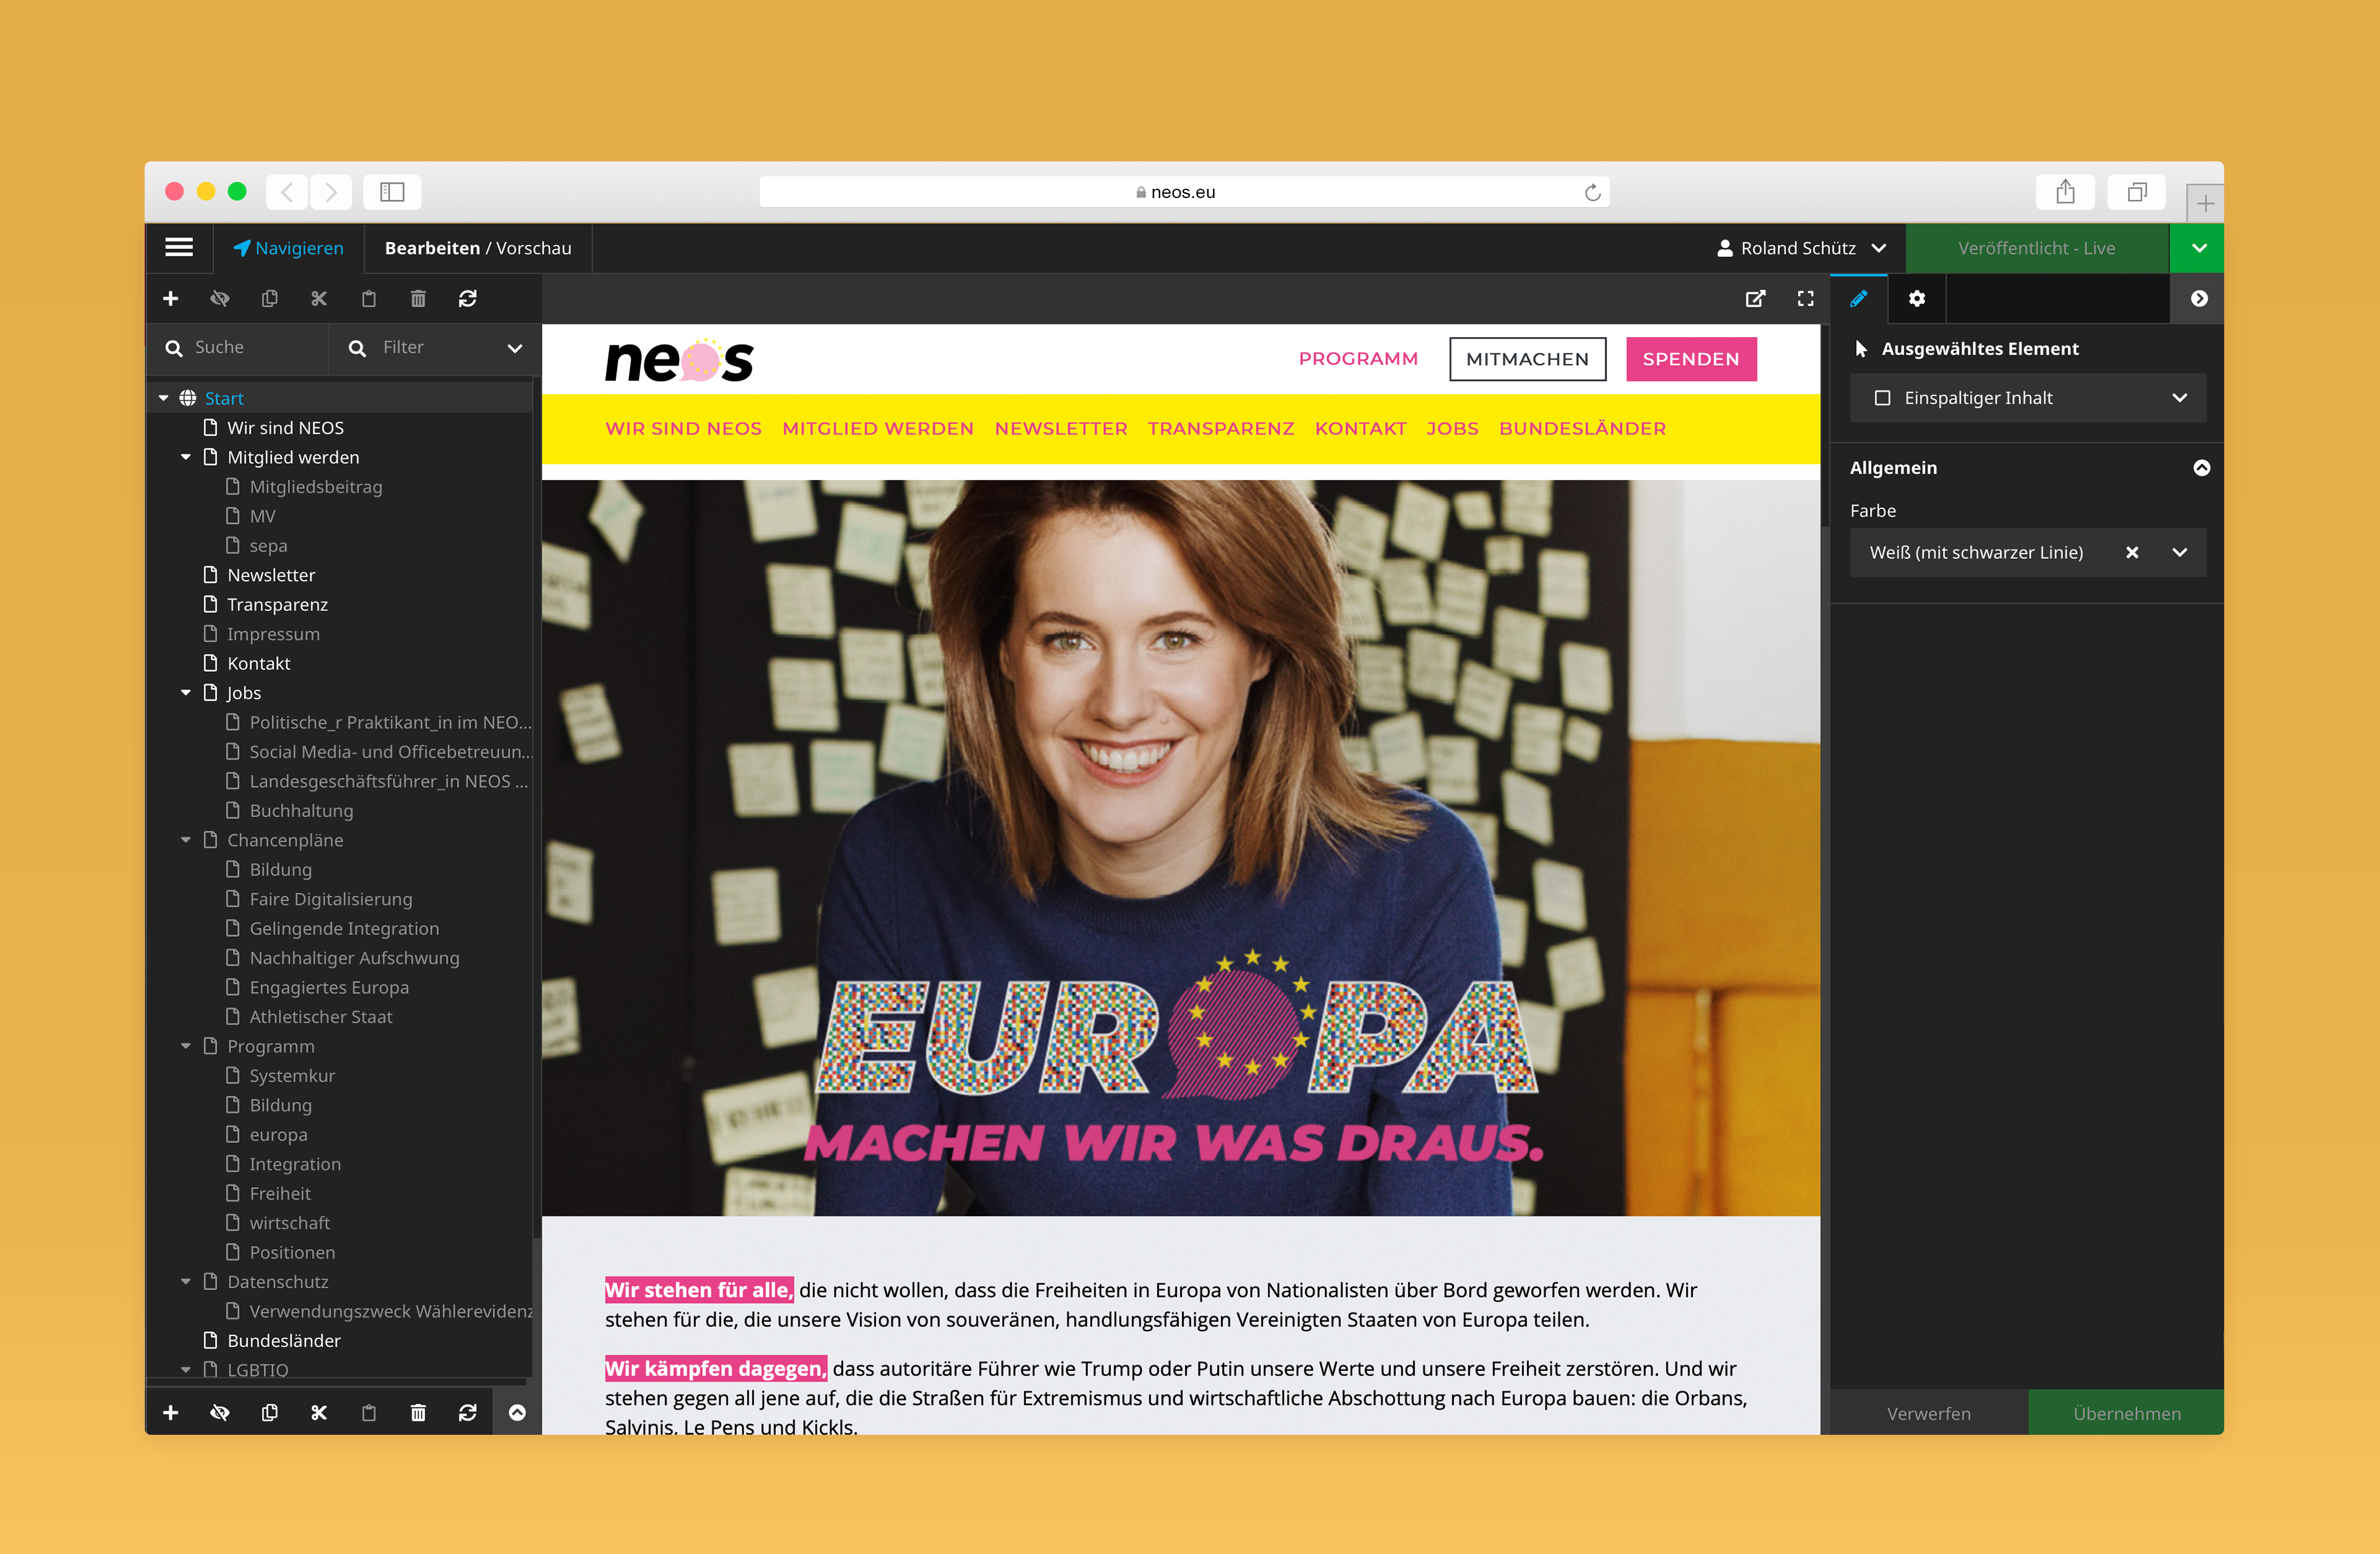Viewport: 2380px width, 1554px height.
Task: Show Safari tab overview icon
Action: click(2137, 192)
